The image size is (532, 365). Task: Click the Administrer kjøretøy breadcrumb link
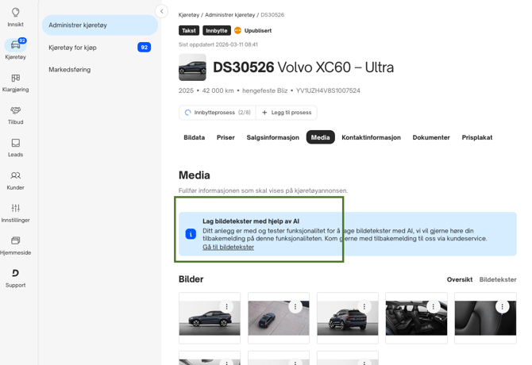pyautogui.click(x=229, y=15)
